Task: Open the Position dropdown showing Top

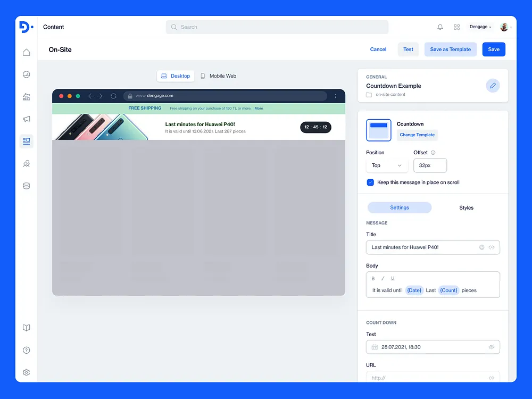Action: coord(387,165)
